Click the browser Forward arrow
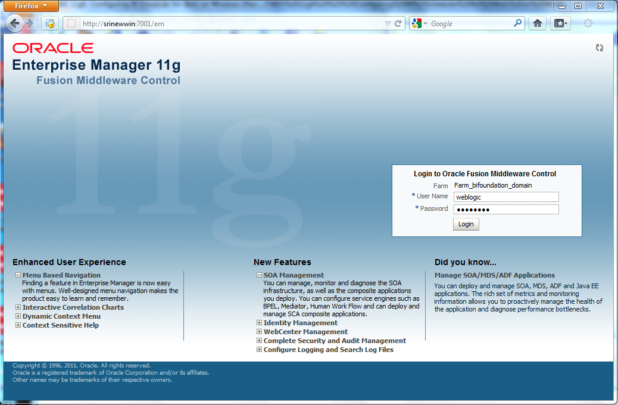 [30, 23]
